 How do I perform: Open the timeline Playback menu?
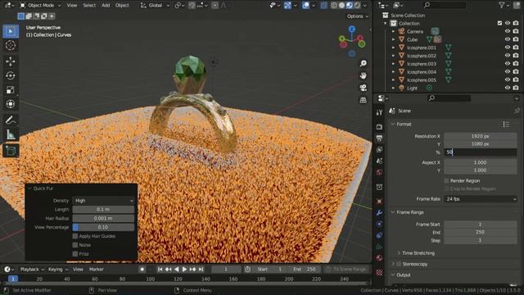[x=32, y=270]
